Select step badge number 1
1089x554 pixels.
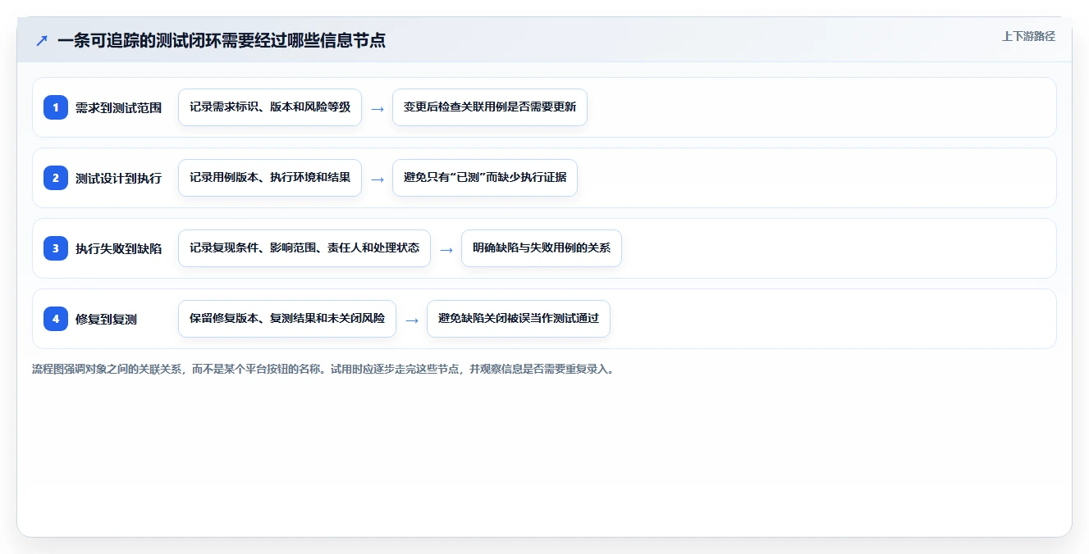pos(56,107)
